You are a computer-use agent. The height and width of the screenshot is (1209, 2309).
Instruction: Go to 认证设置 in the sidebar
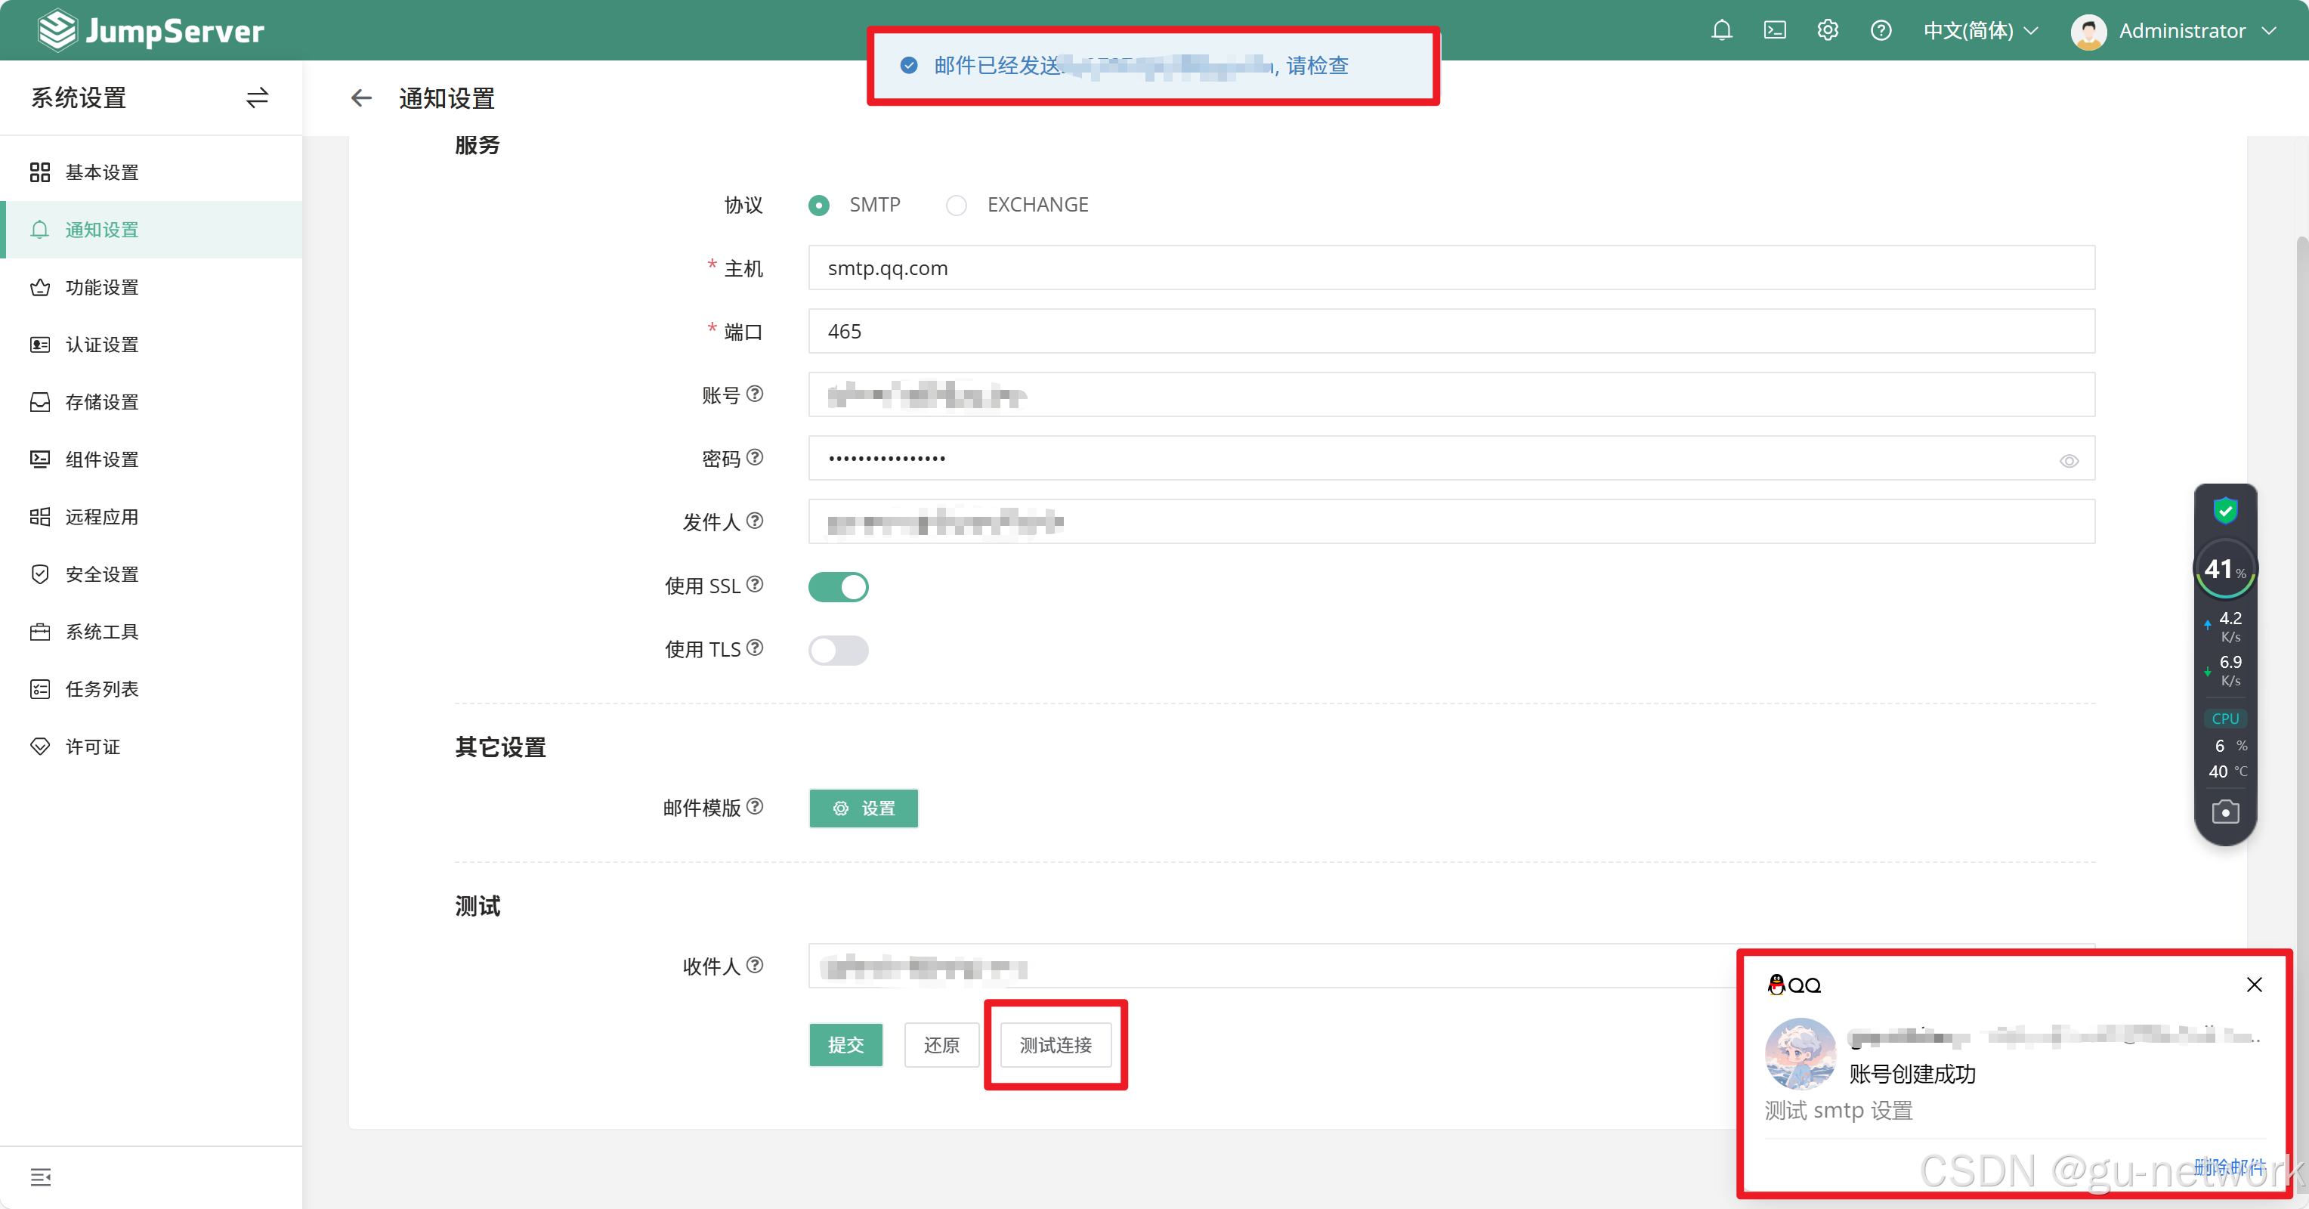pos(102,345)
